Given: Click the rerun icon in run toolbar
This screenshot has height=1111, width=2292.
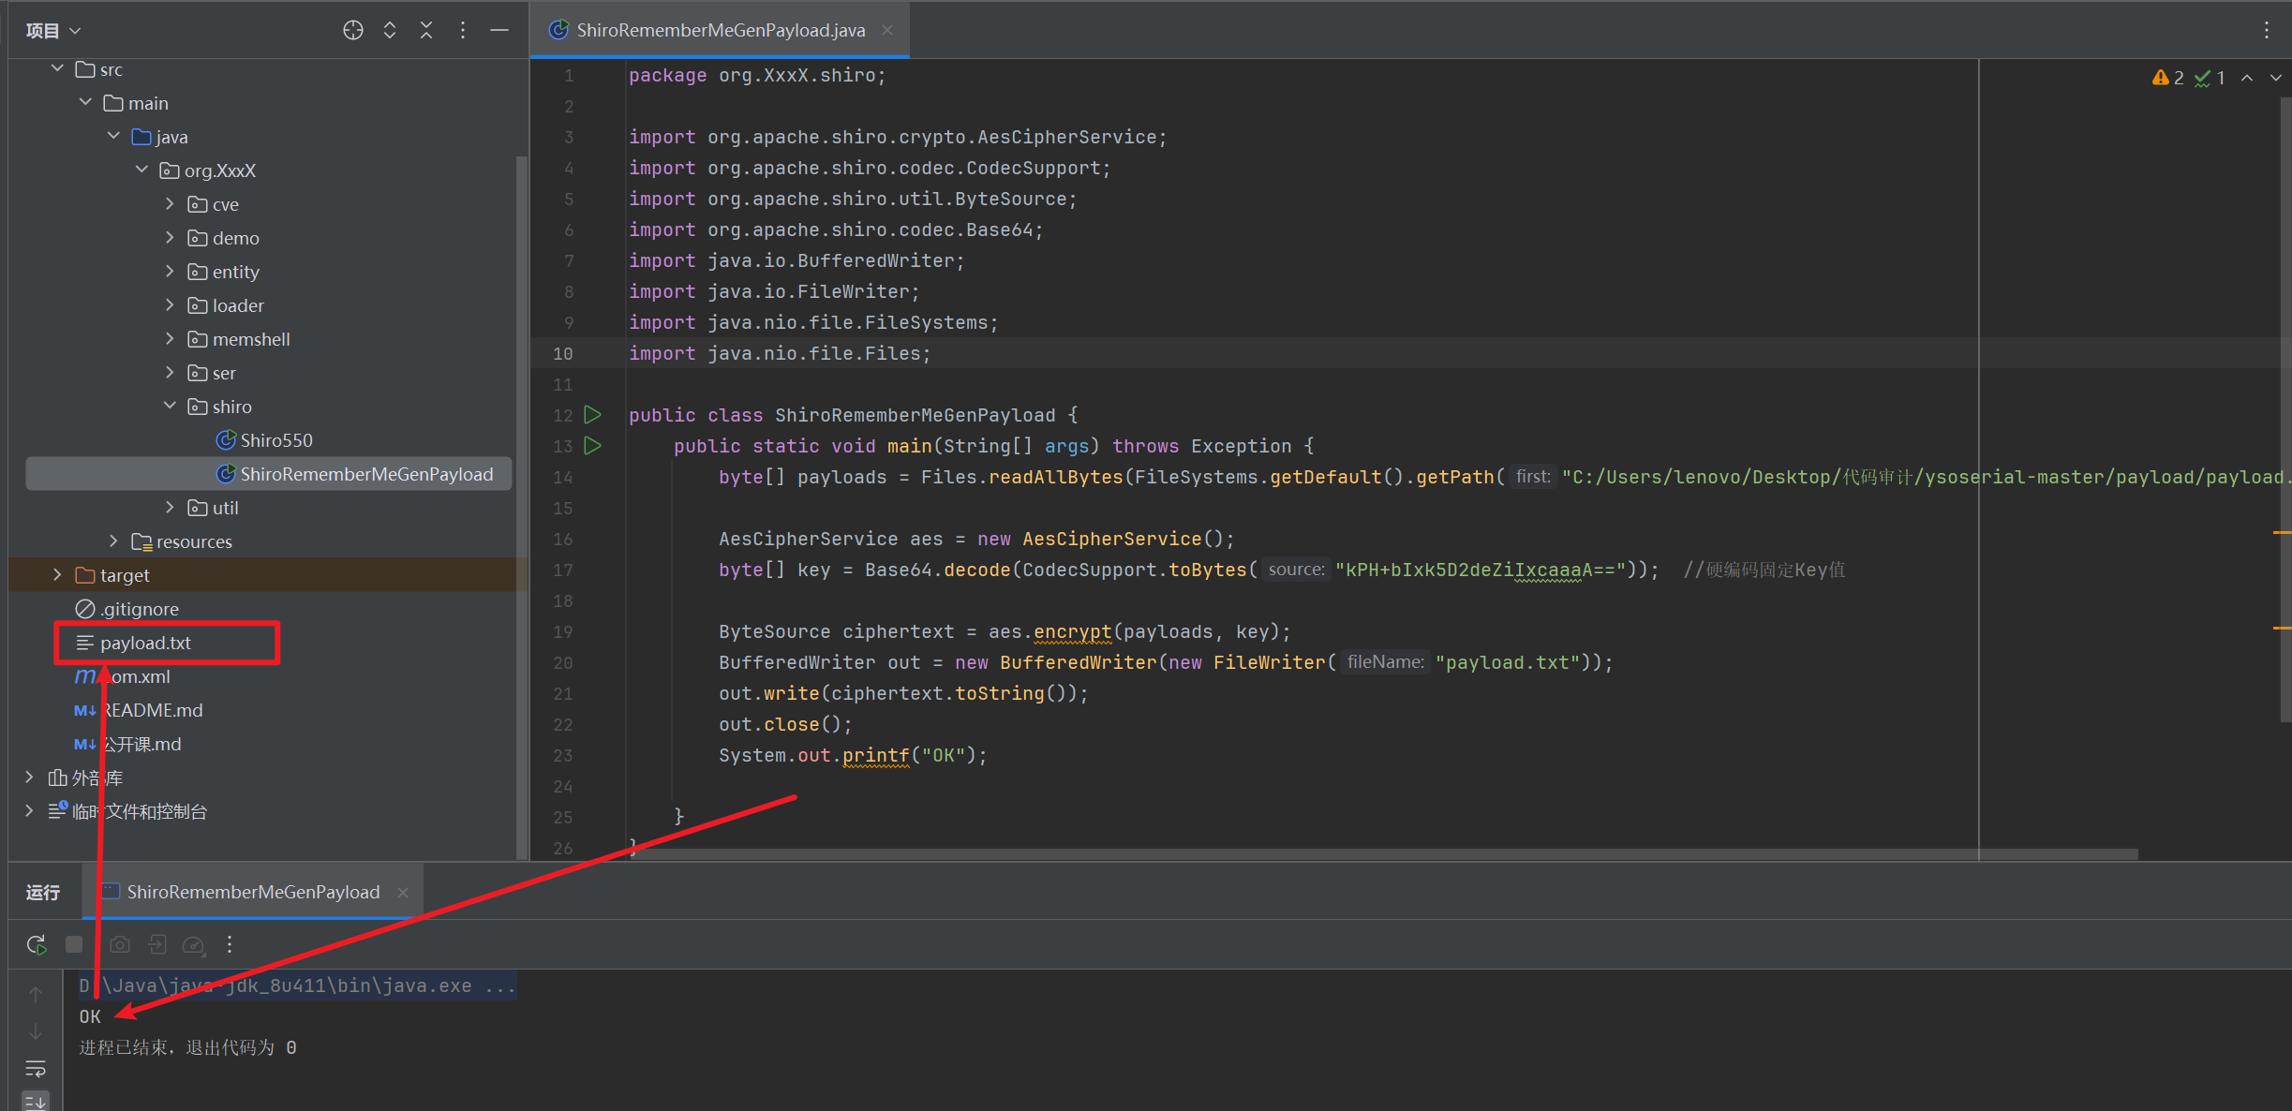Looking at the screenshot, I should click(x=37, y=944).
